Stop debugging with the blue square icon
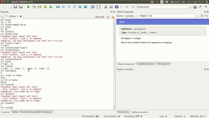This screenshot has width=209, height=118. (x=86, y=7)
